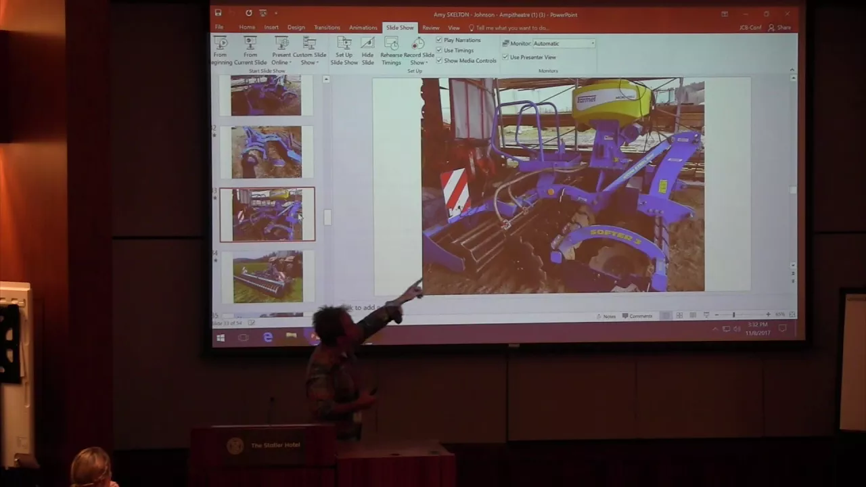Screen dimensions: 866x487
Task: Start Rehearse Timings
Action: click(x=391, y=51)
